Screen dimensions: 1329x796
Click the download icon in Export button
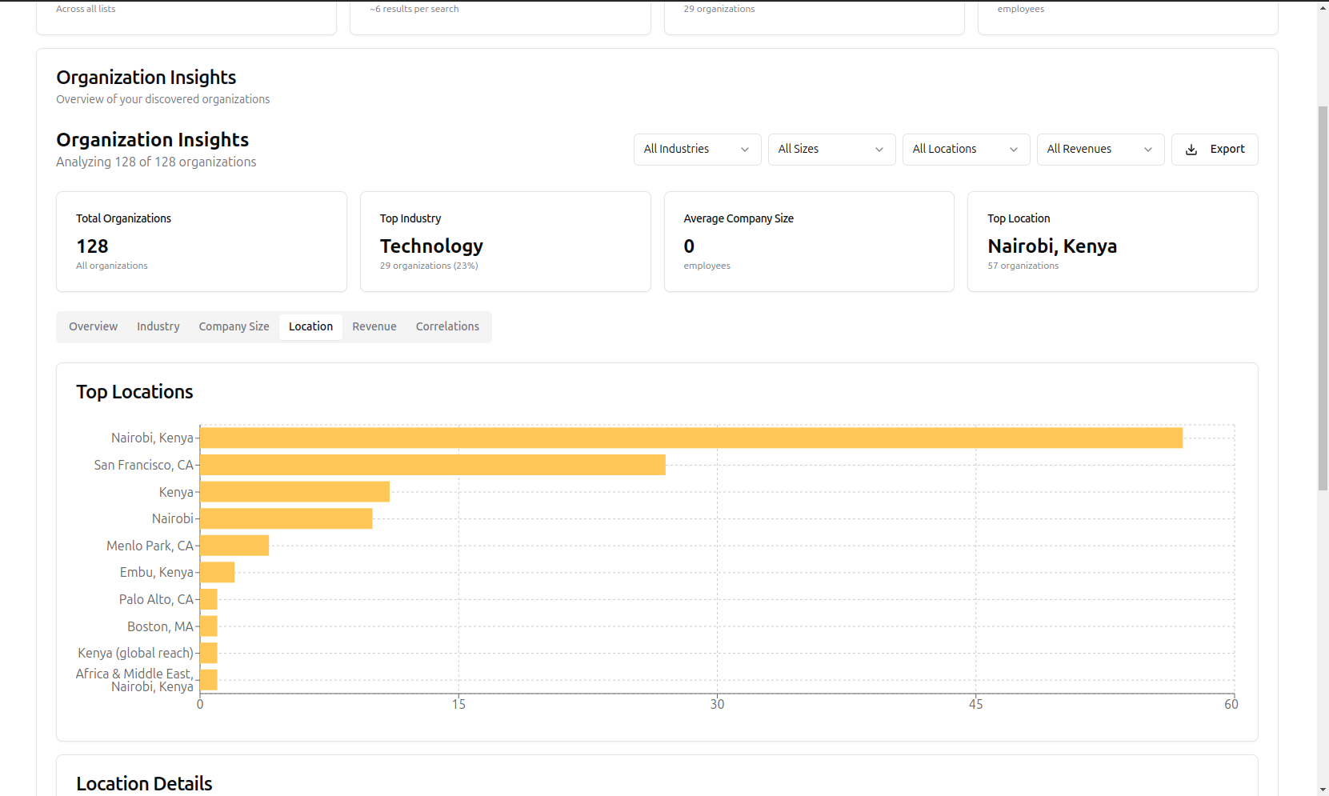1191,150
